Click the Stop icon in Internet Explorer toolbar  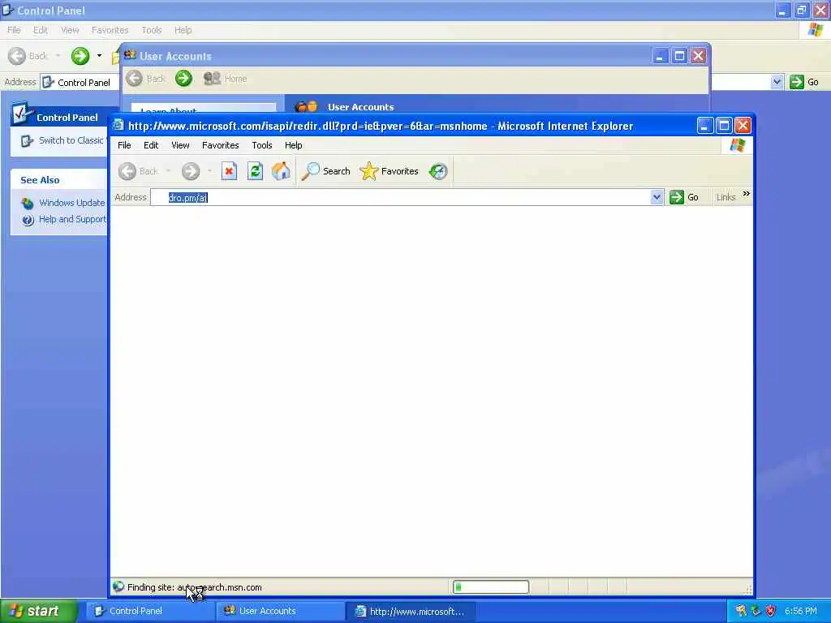(229, 171)
